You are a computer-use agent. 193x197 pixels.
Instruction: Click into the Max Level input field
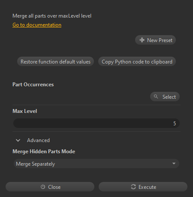click(x=96, y=123)
